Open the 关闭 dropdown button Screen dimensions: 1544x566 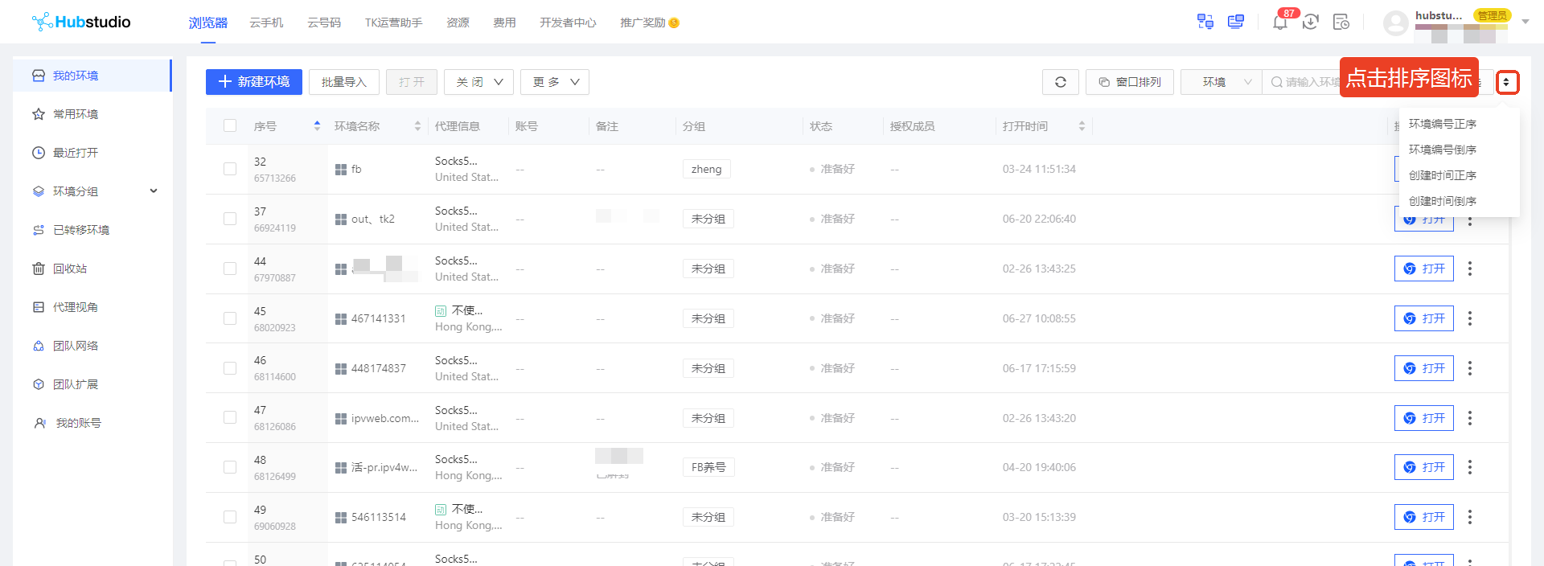(x=478, y=82)
